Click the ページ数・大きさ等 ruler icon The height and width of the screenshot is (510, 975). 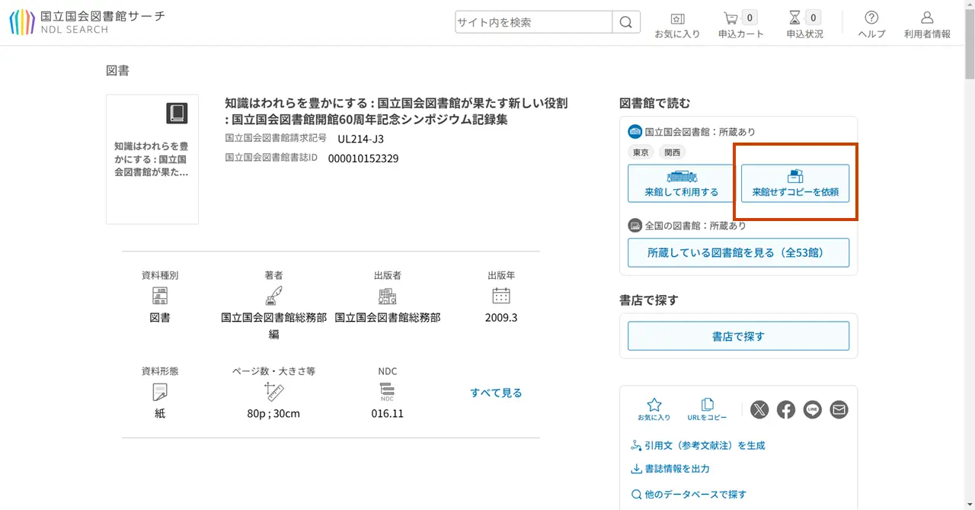(274, 392)
